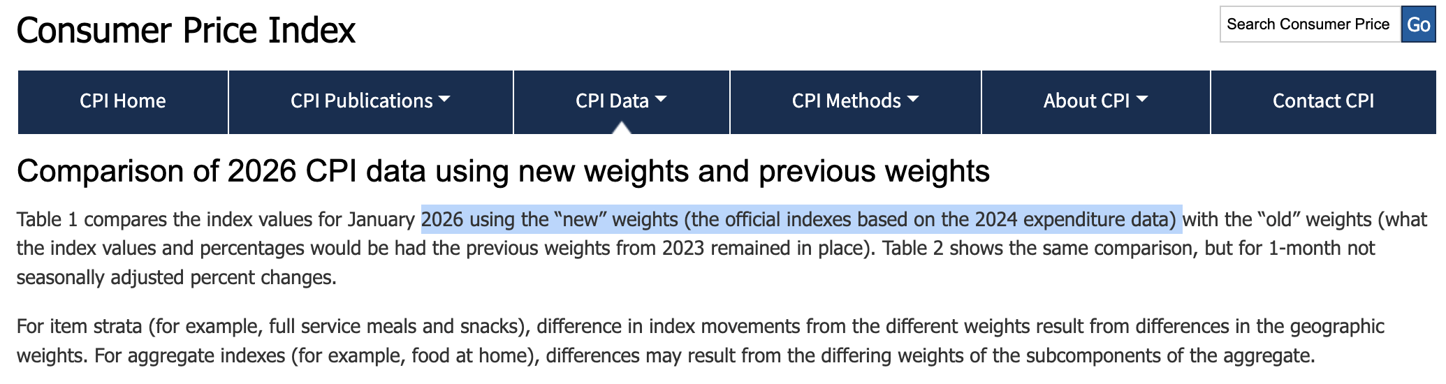Expand the CPI Methods dropdown arrow
Viewport: 1446px width, 384px height.
point(912,100)
